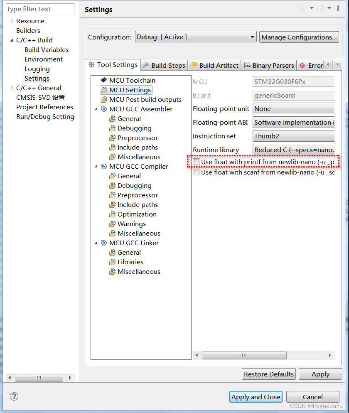Click the Binary Parsers tab icon
This screenshot has width=349, height=413.
click(x=247, y=65)
